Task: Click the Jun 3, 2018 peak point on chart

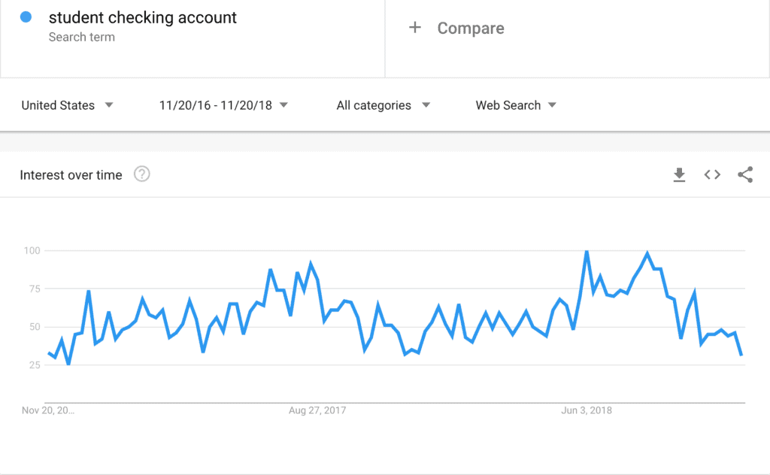Action: tap(587, 251)
